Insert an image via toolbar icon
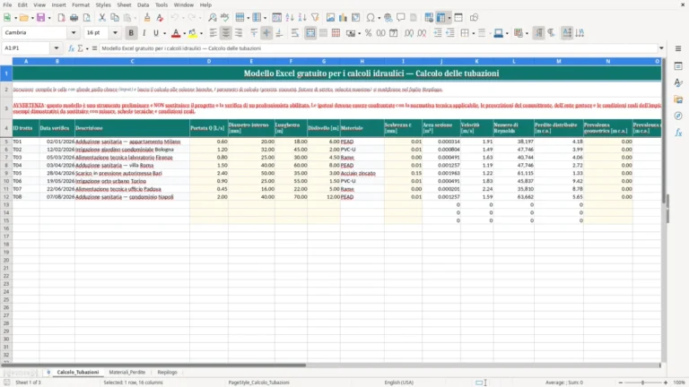Viewport: 689px width, 387px height. pyautogui.click(x=330, y=18)
